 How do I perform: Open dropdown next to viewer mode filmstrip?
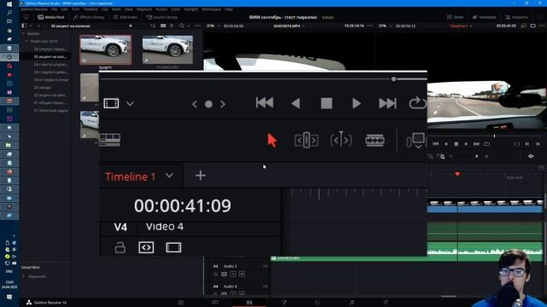pos(130,104)
